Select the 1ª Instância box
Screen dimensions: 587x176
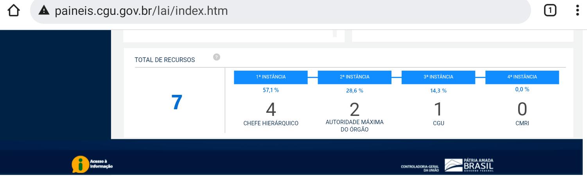coord(271,77)
